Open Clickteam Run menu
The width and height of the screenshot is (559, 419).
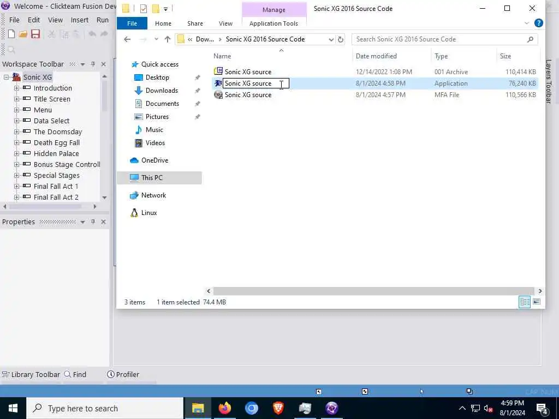103,20
